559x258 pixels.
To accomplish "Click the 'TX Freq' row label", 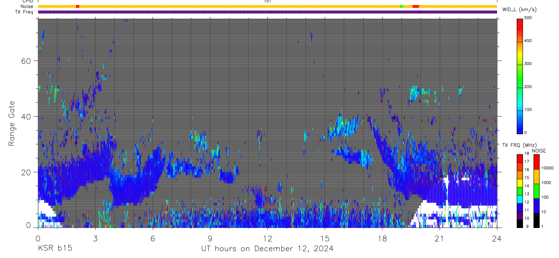I will point(25,12).
